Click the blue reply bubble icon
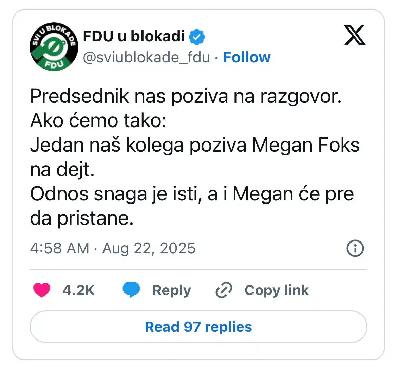 point(131,290)
